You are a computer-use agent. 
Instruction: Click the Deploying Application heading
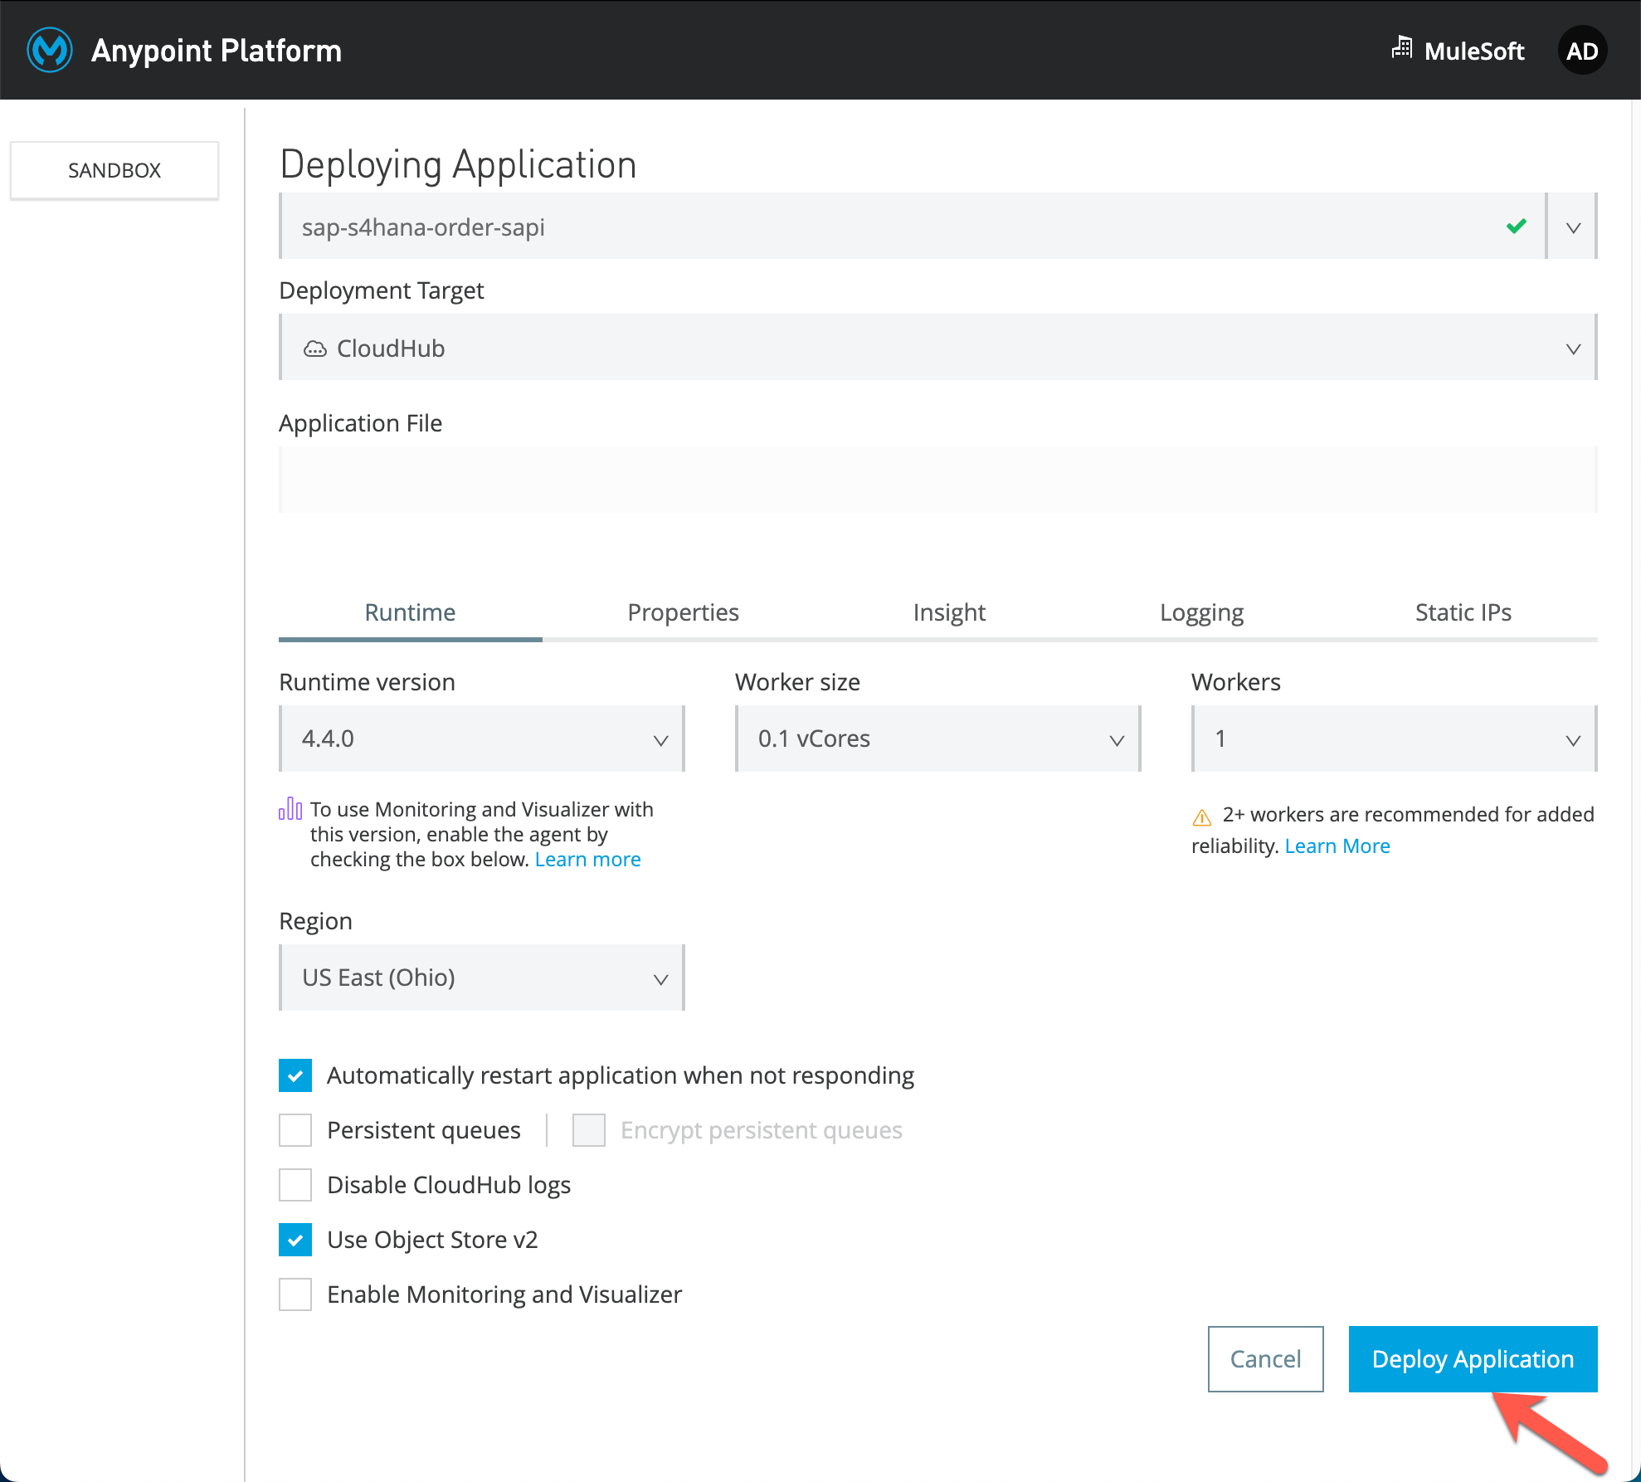[458, 164]
